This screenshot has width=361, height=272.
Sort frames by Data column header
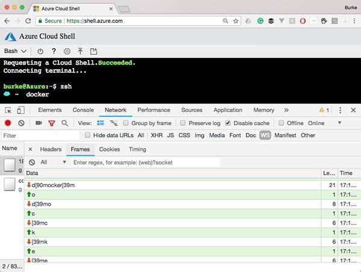pos(173,173)
